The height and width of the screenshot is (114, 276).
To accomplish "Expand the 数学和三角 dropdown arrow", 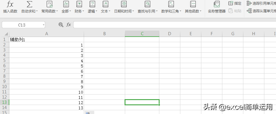I will [180, 11].
